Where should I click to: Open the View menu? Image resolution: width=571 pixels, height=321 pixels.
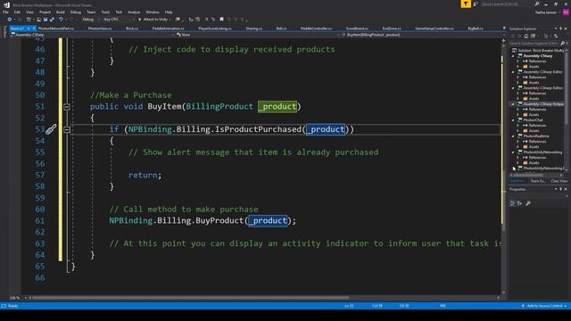[x=29, y=12]
